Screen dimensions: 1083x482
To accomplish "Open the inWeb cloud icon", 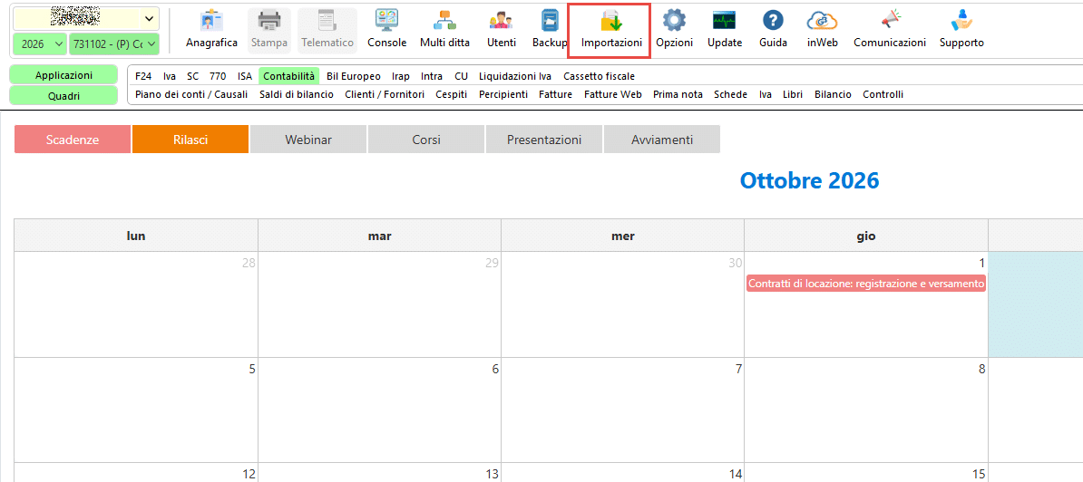I will 822,30.
